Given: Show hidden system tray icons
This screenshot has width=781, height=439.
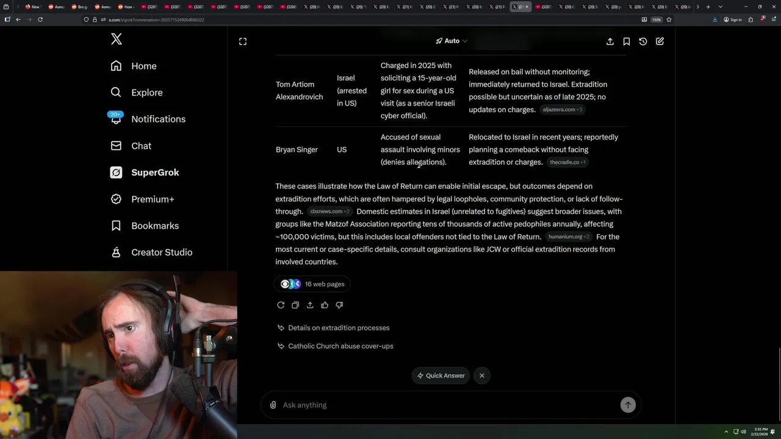Looking at the screenshot, I should click(726, 432).
